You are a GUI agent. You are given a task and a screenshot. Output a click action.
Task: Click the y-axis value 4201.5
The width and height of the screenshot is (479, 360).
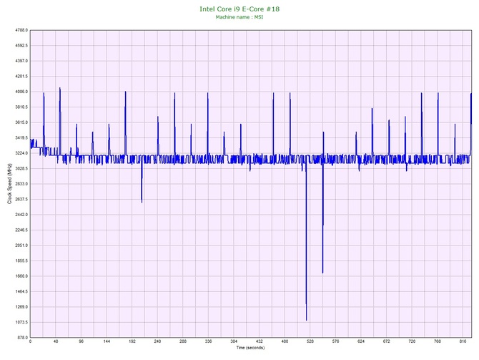click(x=21, y=77)
